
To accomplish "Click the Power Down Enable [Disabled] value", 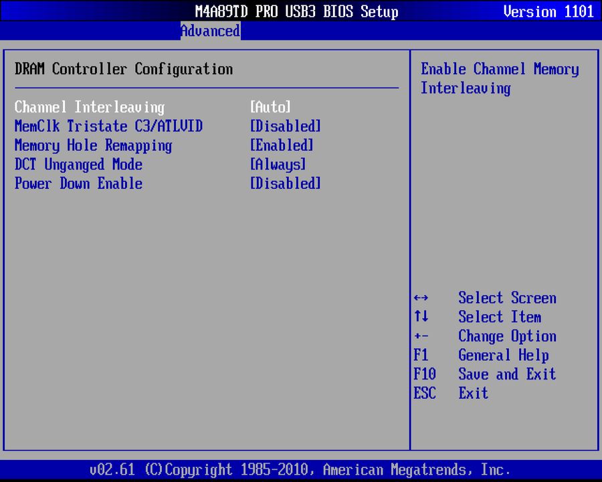I will (285, 183).
